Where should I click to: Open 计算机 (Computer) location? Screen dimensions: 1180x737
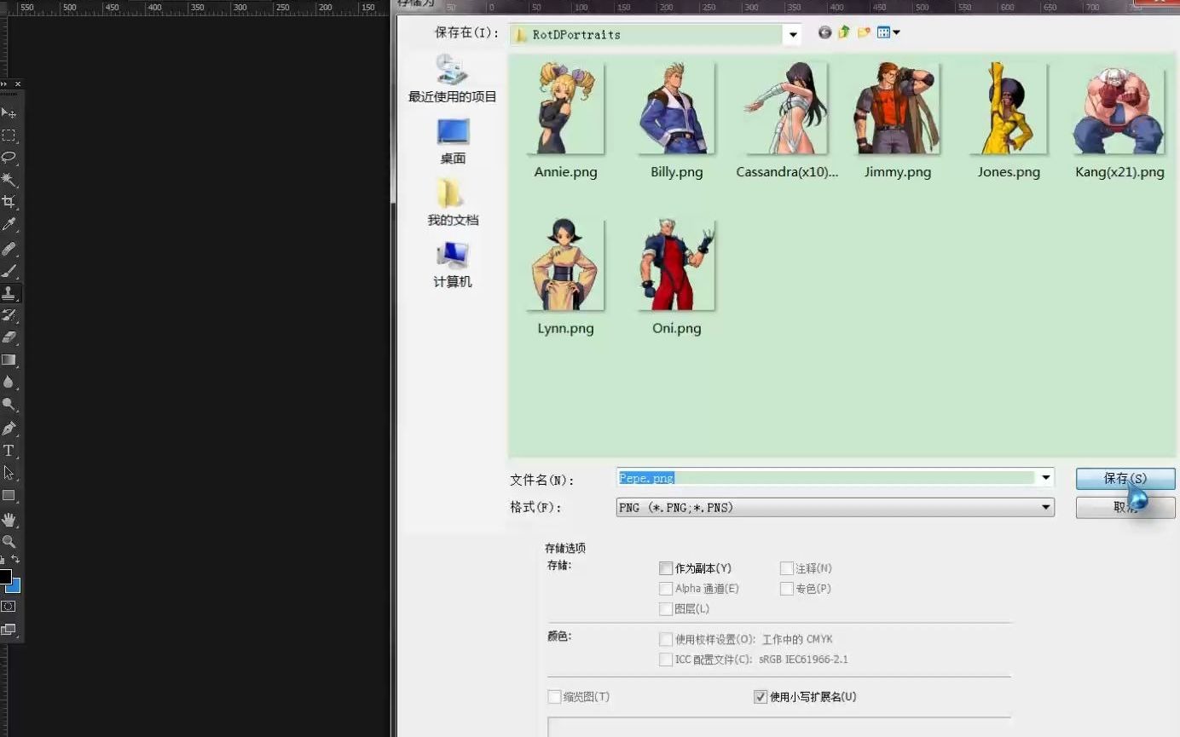[452, 265]
